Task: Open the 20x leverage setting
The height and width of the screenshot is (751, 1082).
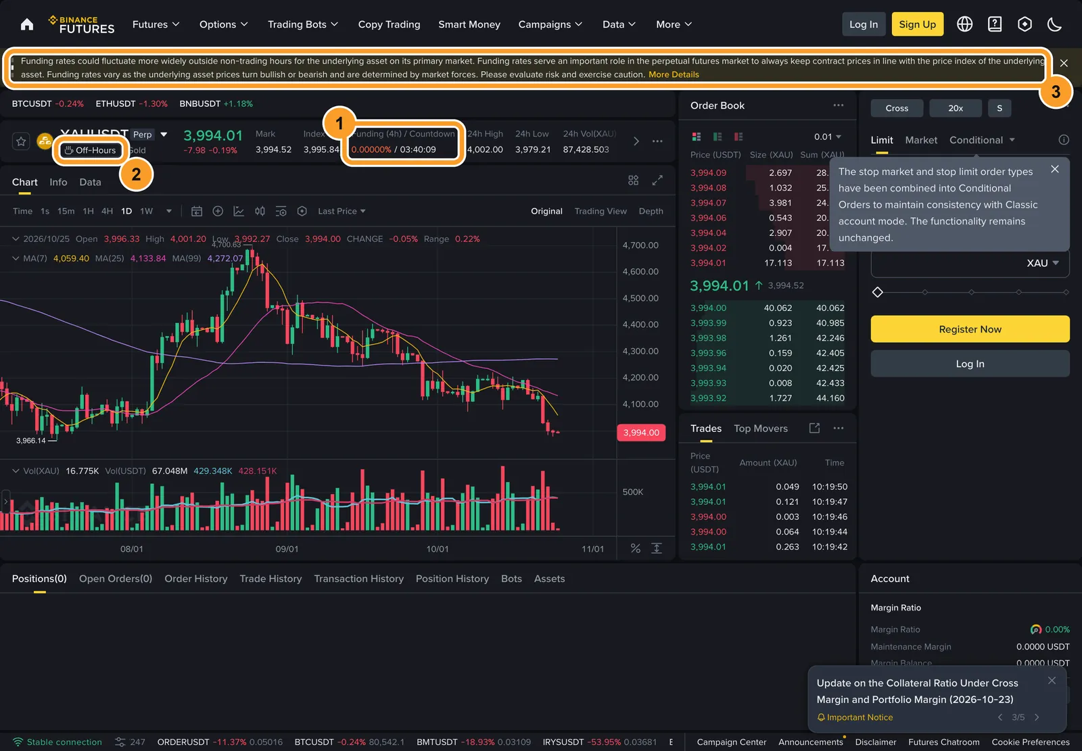Action: (956, 108)
